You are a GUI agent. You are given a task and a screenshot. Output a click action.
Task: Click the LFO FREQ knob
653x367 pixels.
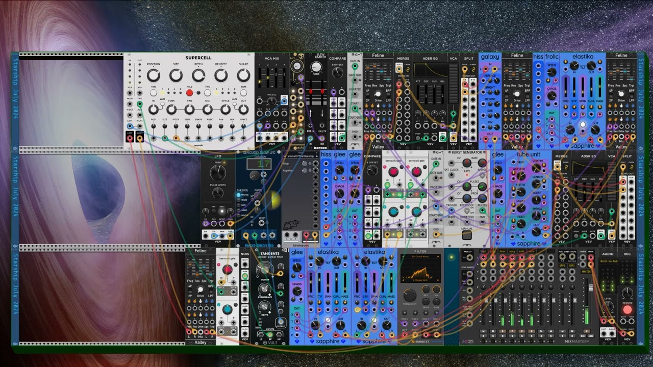point(218,172)
